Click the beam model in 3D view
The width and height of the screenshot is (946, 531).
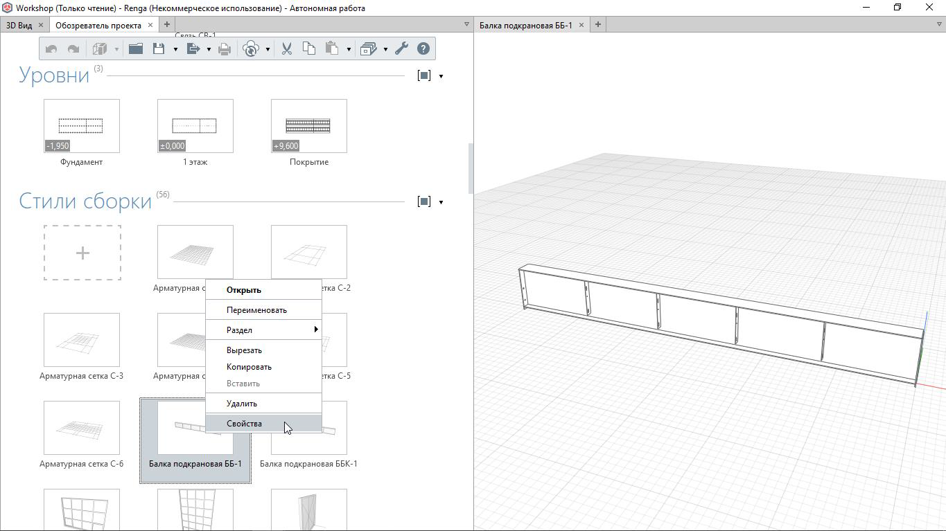[x=721, y=323]
